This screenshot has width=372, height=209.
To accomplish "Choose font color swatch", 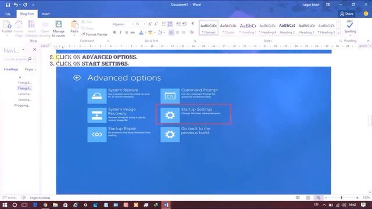I will pos(141,33).
